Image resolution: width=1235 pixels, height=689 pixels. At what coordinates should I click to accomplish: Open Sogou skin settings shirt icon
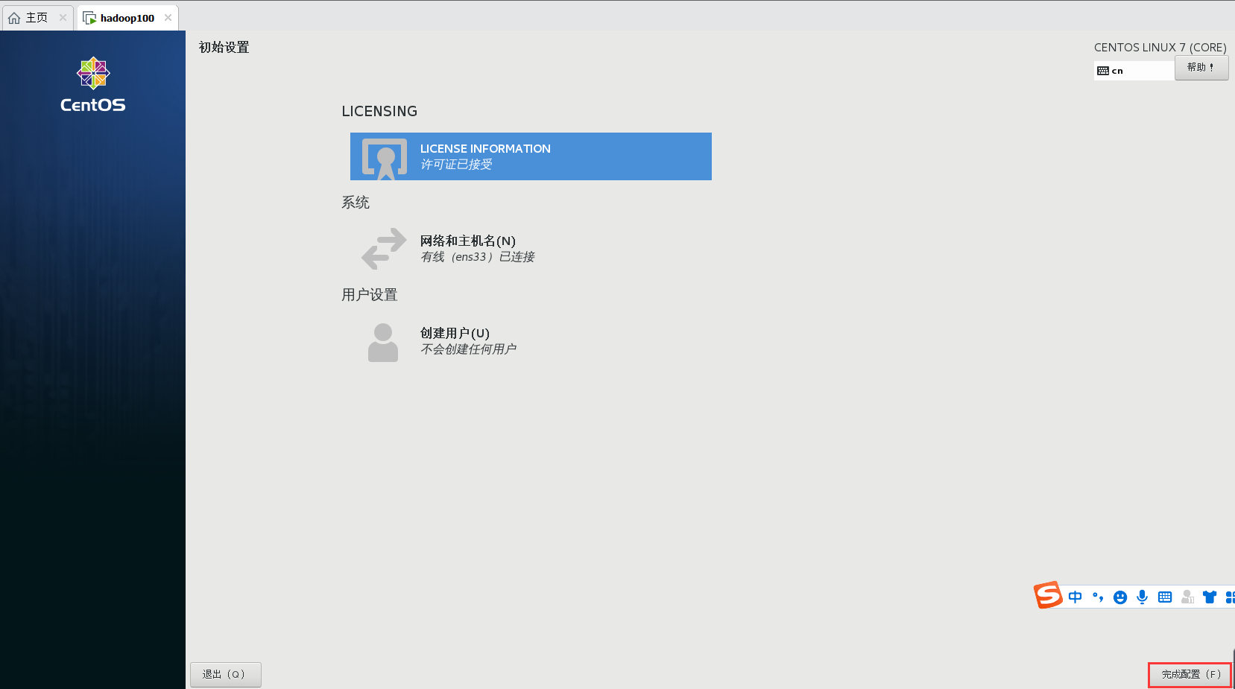1210,597
